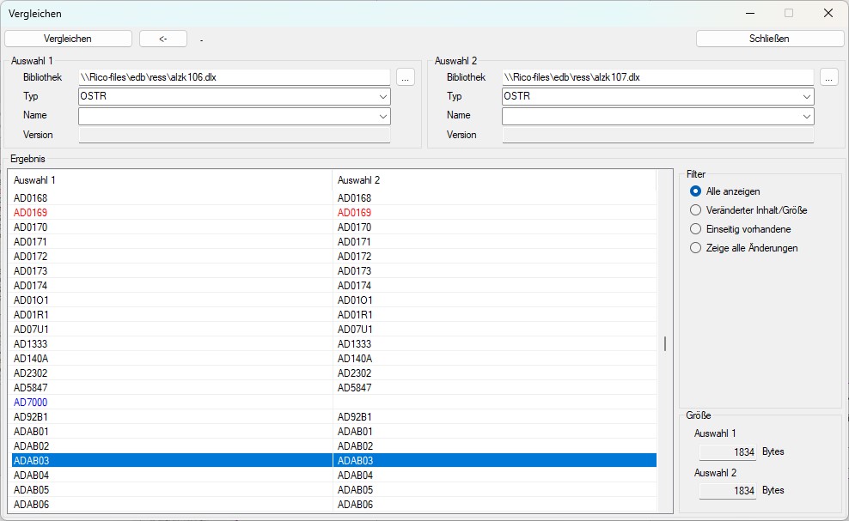Expand the Auswahl 1 Typ dropdown

(x=382, y=97)
